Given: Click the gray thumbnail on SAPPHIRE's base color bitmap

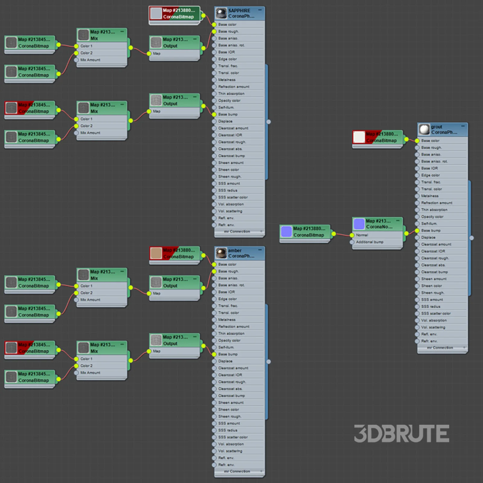Looking at the screenshot, I should (156, 13).
